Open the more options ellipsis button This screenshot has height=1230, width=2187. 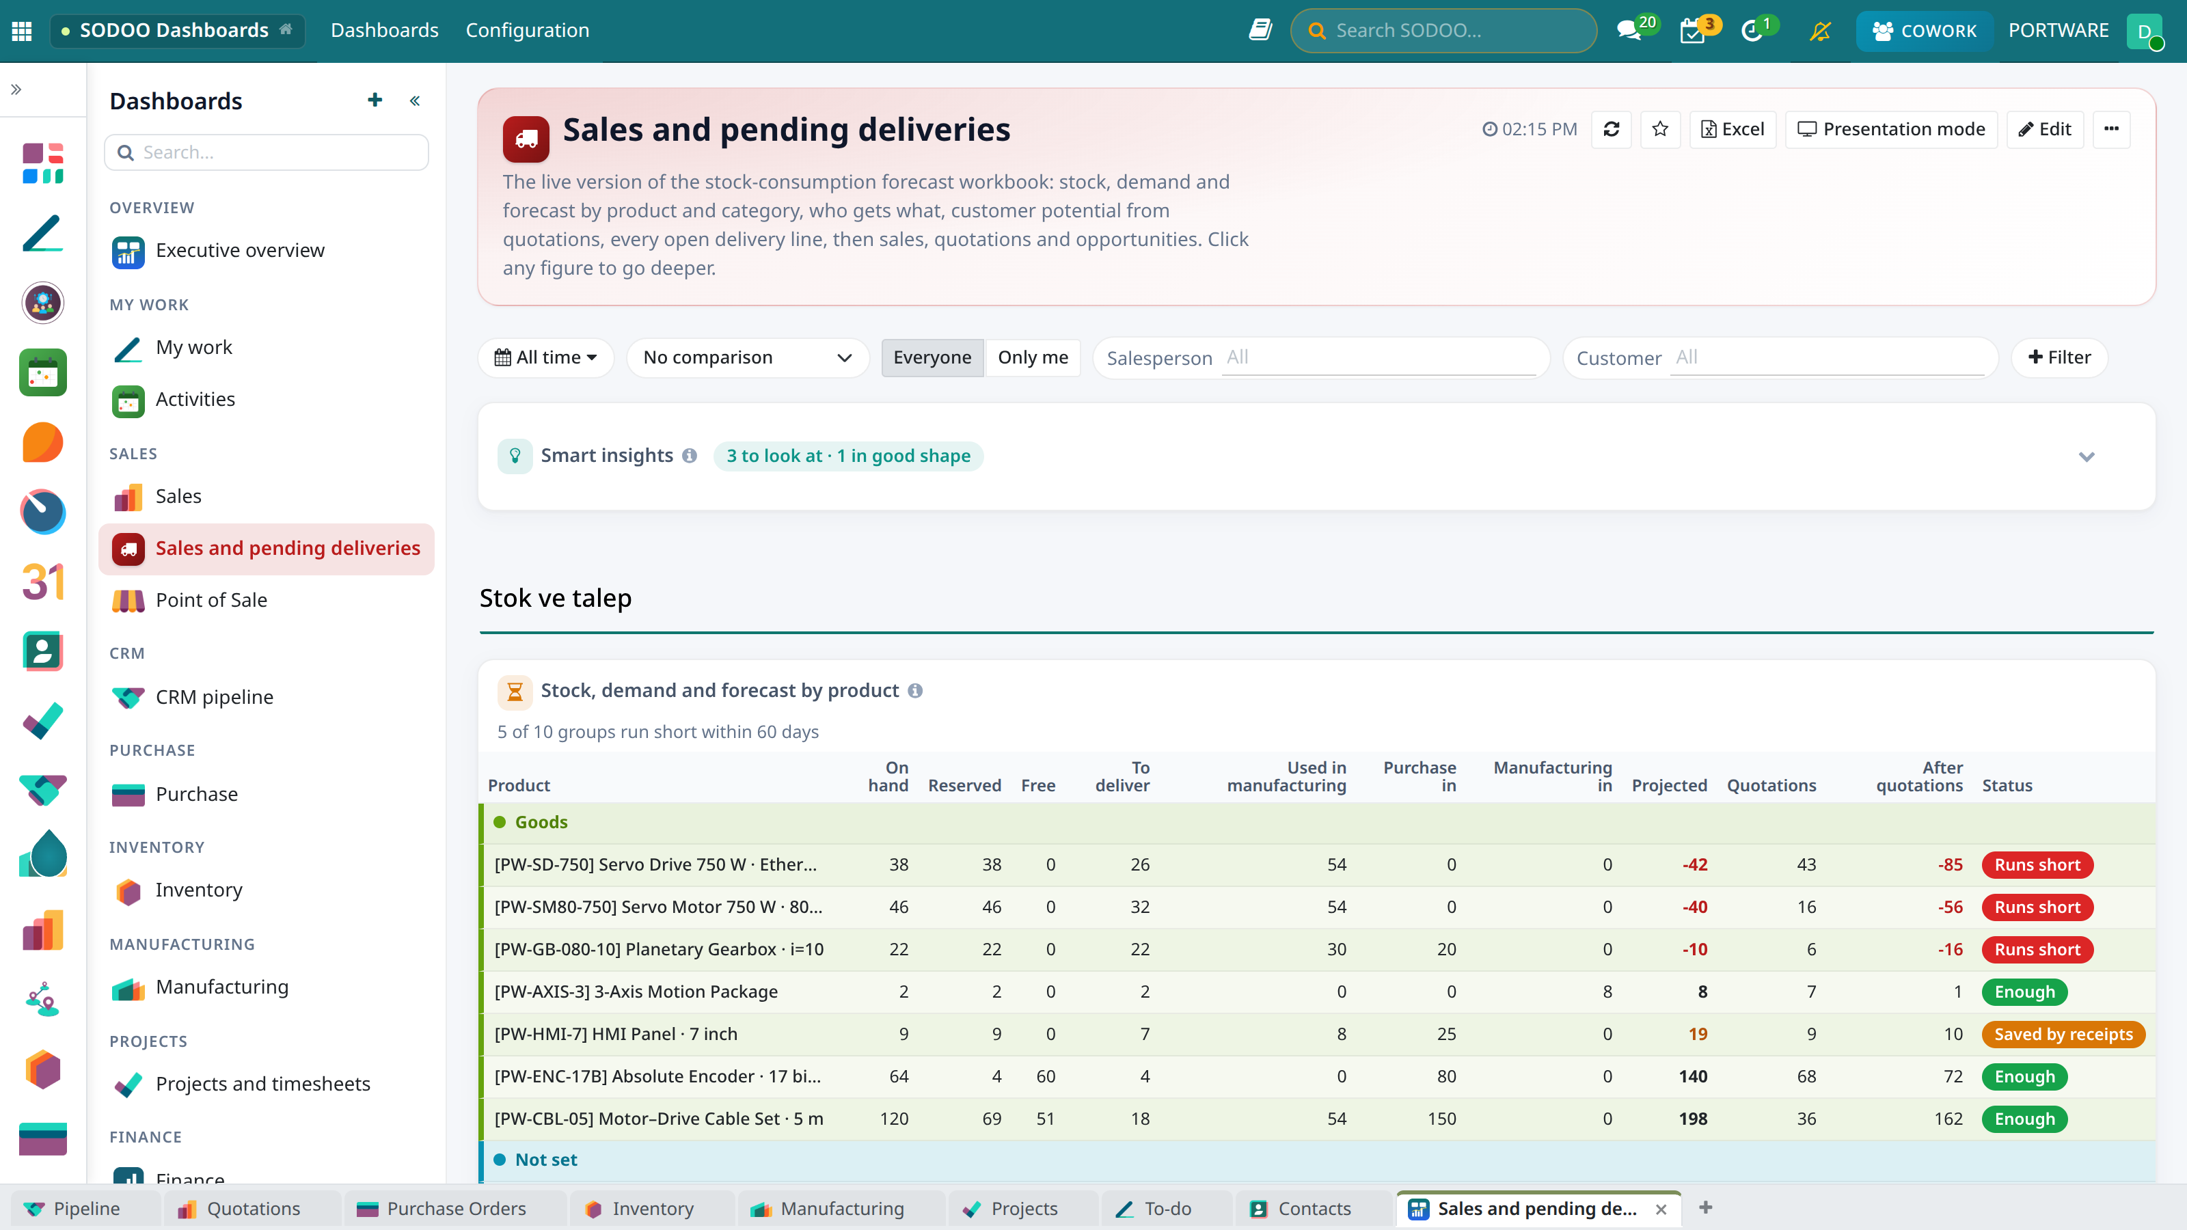click(x=2110, y=129)
